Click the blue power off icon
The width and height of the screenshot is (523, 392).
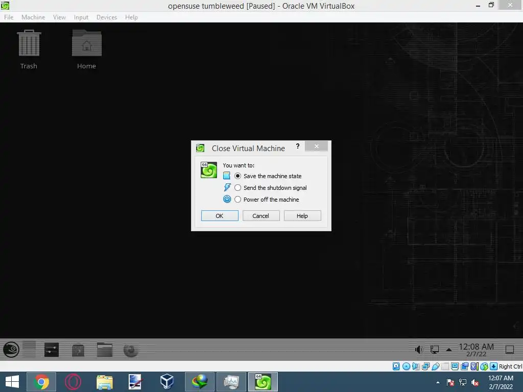(227, 199)
